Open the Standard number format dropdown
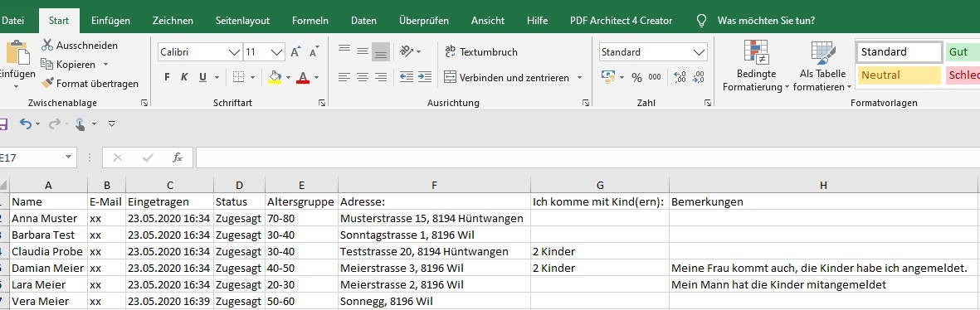980x310 pixels. 699,52
